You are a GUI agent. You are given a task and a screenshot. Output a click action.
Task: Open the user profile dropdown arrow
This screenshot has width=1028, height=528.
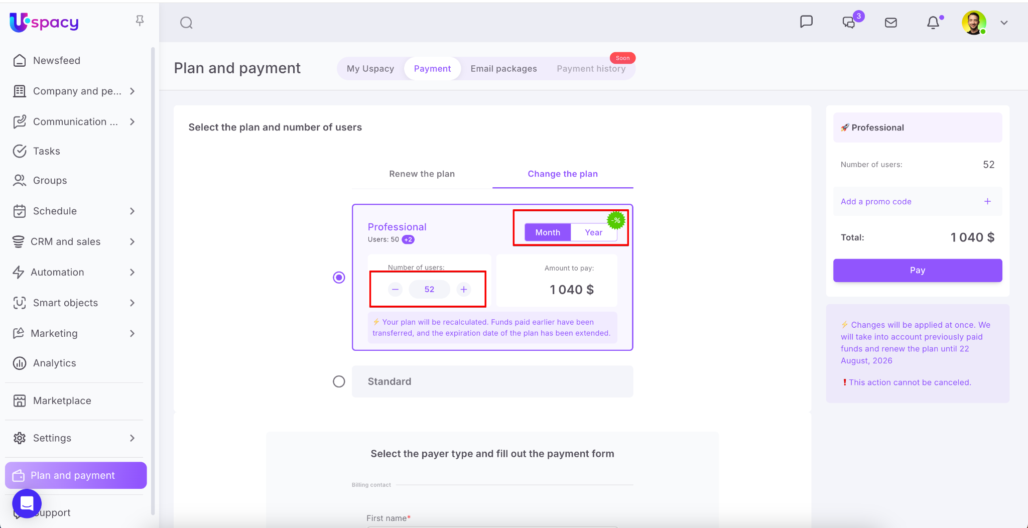pos(1004,23)
